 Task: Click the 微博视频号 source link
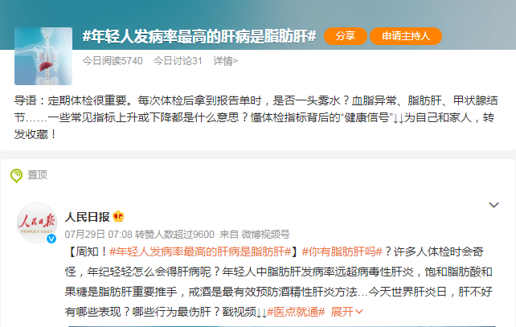click(265, 235)
